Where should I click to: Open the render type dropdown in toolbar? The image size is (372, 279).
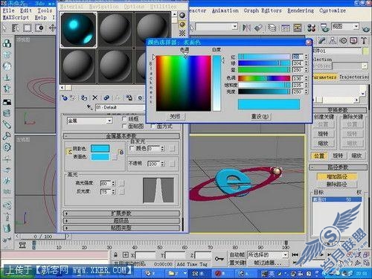point(345,26)
